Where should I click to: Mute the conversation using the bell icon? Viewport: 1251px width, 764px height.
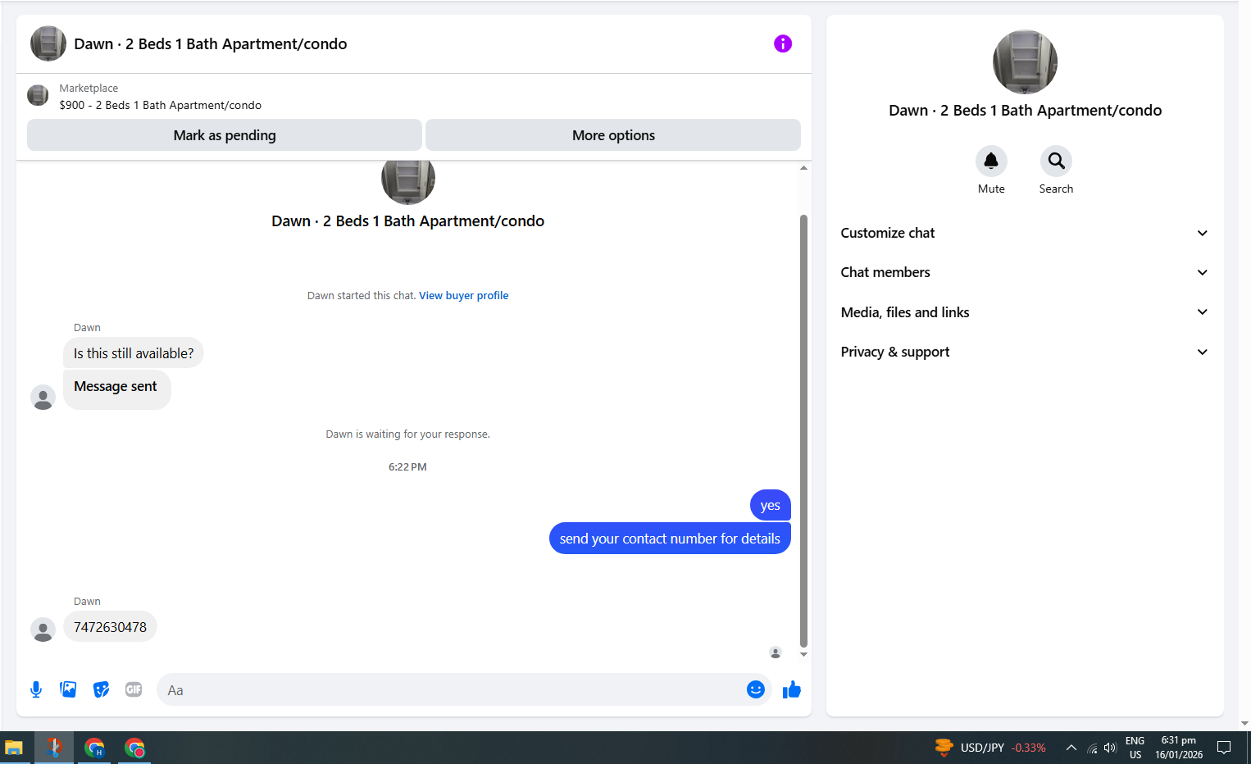(991, 161)
